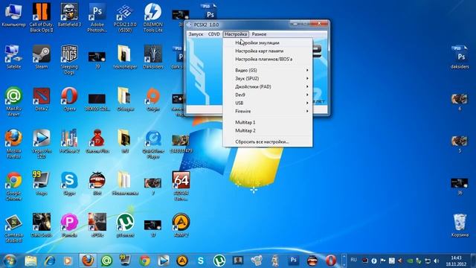The height and width of the screenshot is (268, 476).
Task: Open the CDVD menu in PCSX2
Action: point(213,34)
